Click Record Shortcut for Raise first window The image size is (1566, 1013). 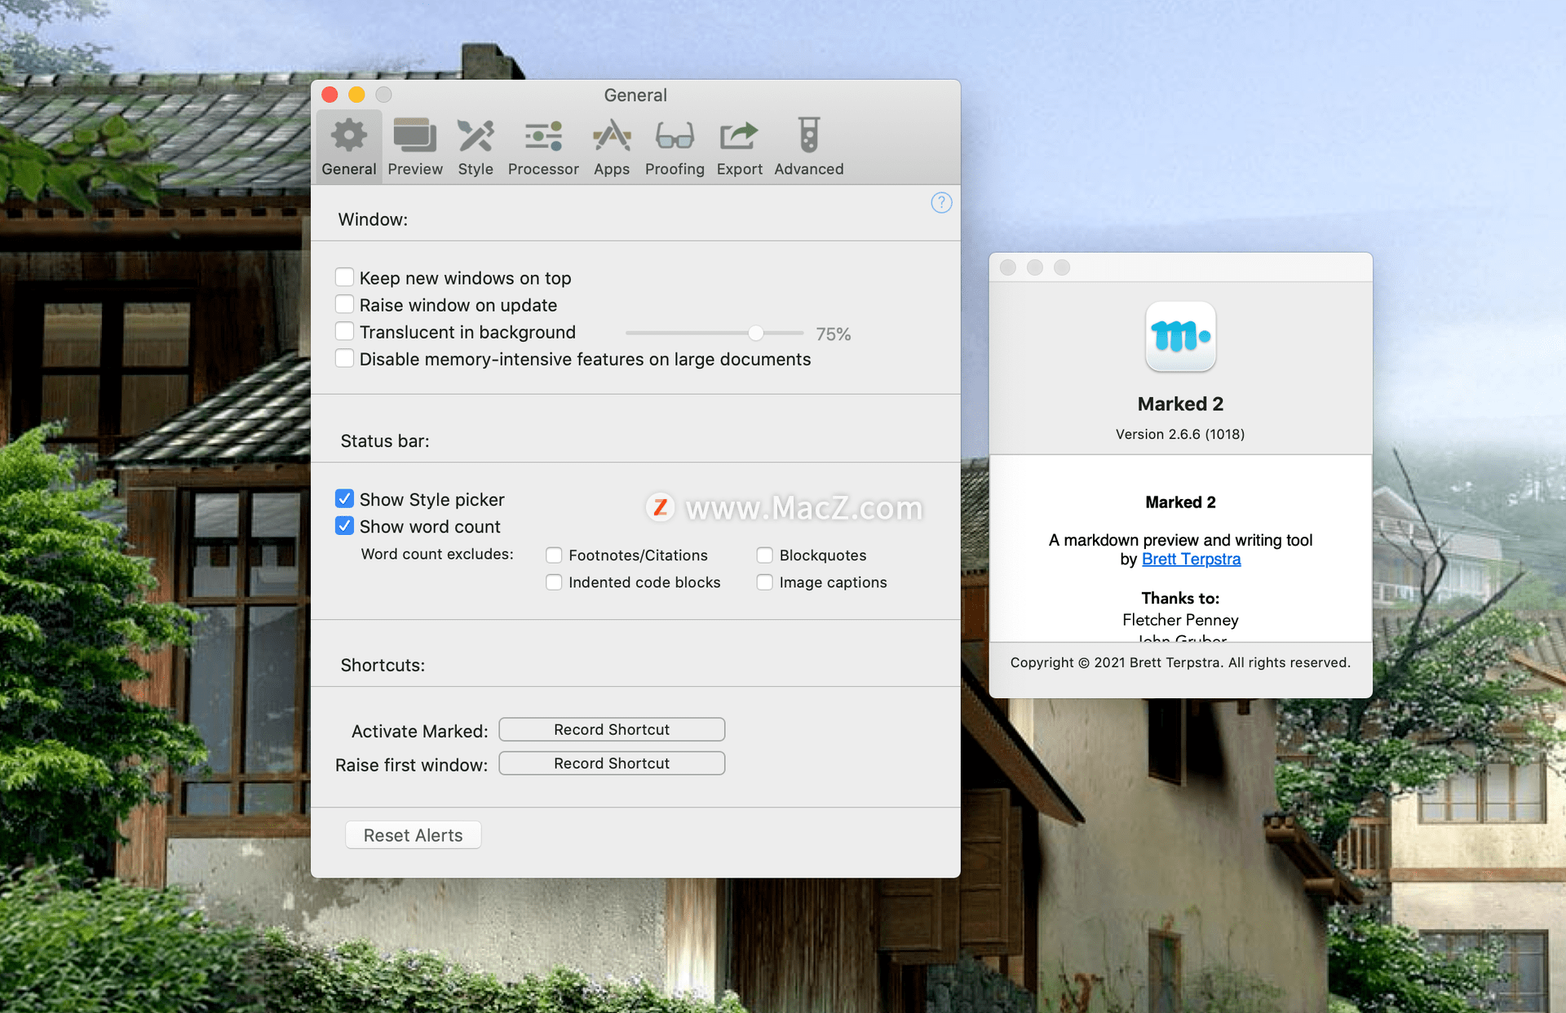point(612,763)
